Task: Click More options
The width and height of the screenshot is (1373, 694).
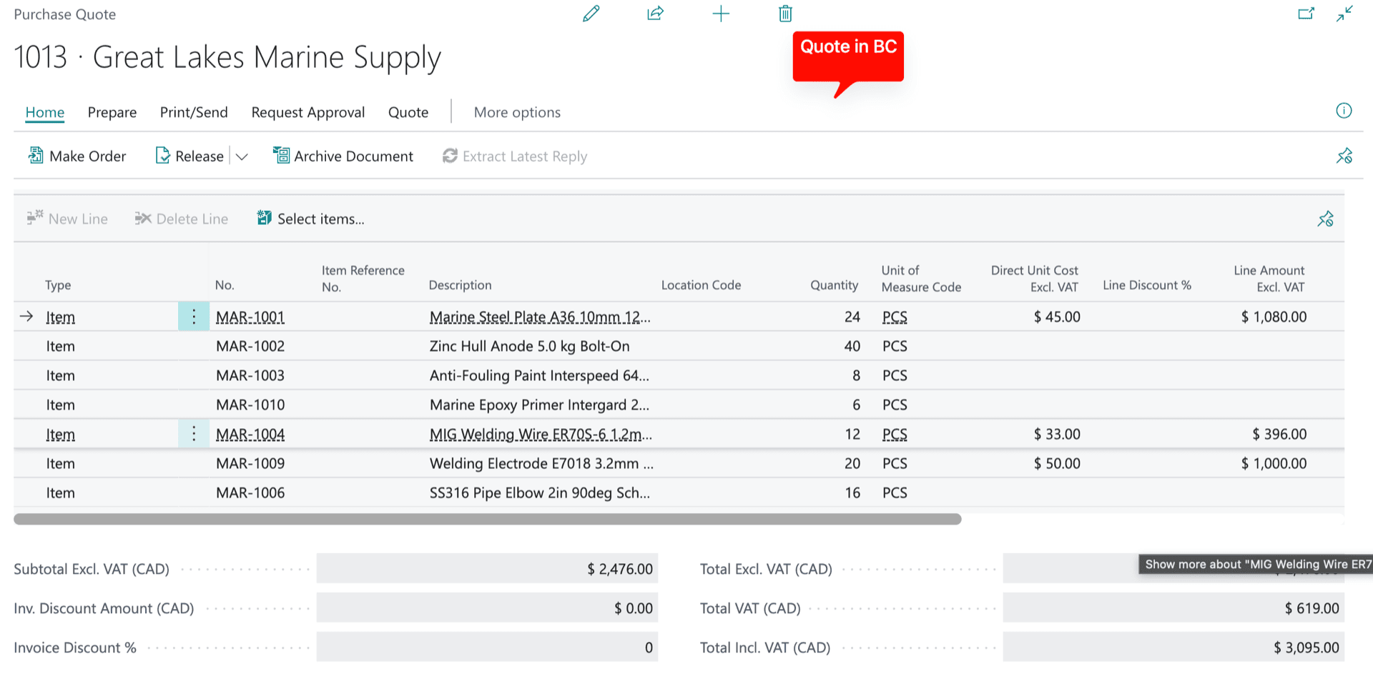Action: [x=517, y=112]
